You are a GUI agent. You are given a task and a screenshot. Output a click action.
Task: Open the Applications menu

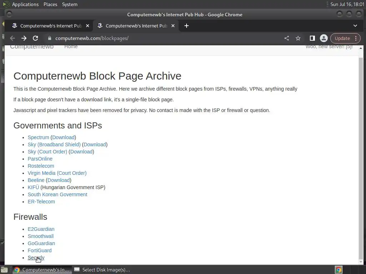click(25, 4)
